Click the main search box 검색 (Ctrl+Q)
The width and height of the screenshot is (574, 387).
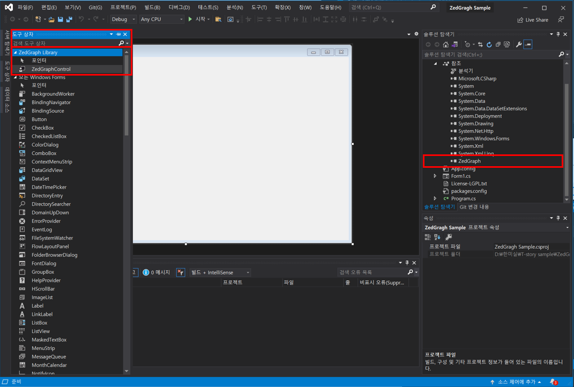coord(393,8)
